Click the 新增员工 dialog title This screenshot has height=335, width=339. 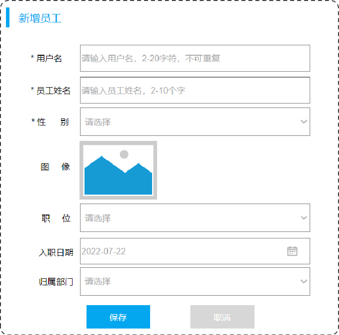[x=40, y=18]
